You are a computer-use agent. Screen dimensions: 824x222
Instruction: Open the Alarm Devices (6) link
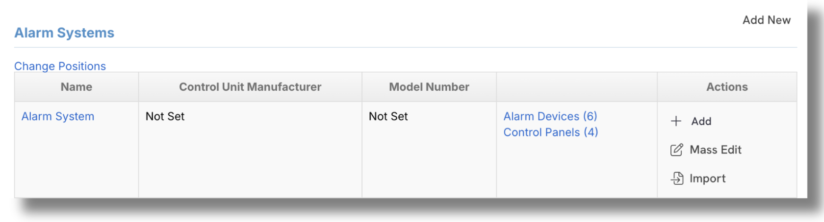(x=550, y=116)
